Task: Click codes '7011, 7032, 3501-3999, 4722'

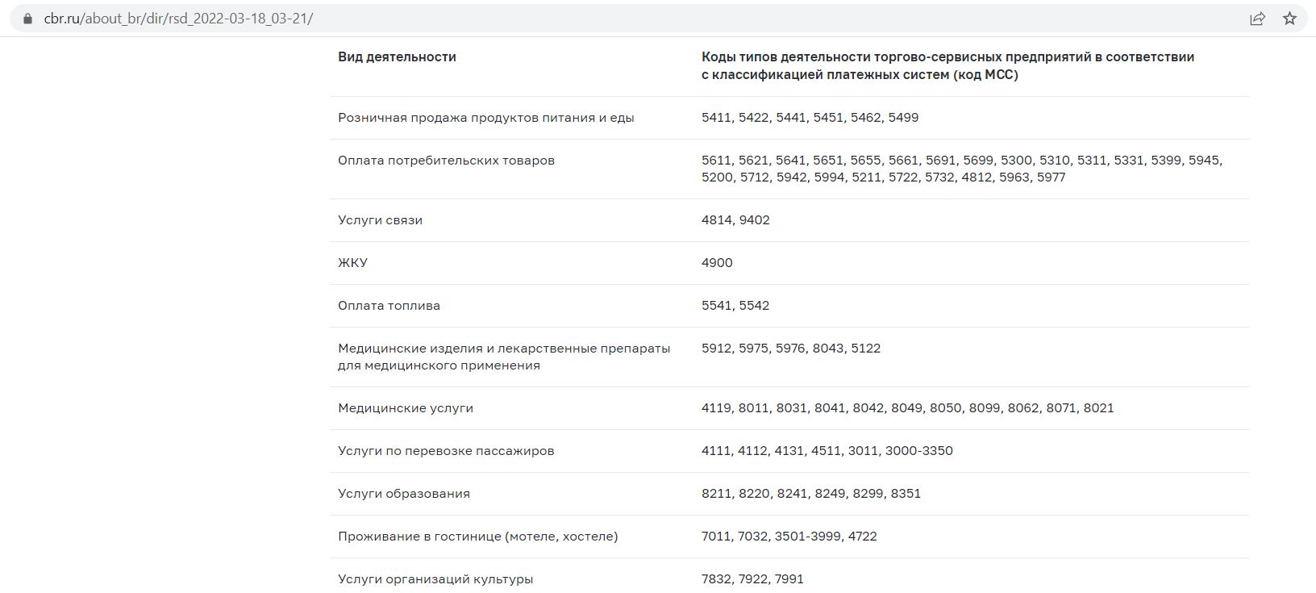Action: pyautogui.click(x=789, y=537)
